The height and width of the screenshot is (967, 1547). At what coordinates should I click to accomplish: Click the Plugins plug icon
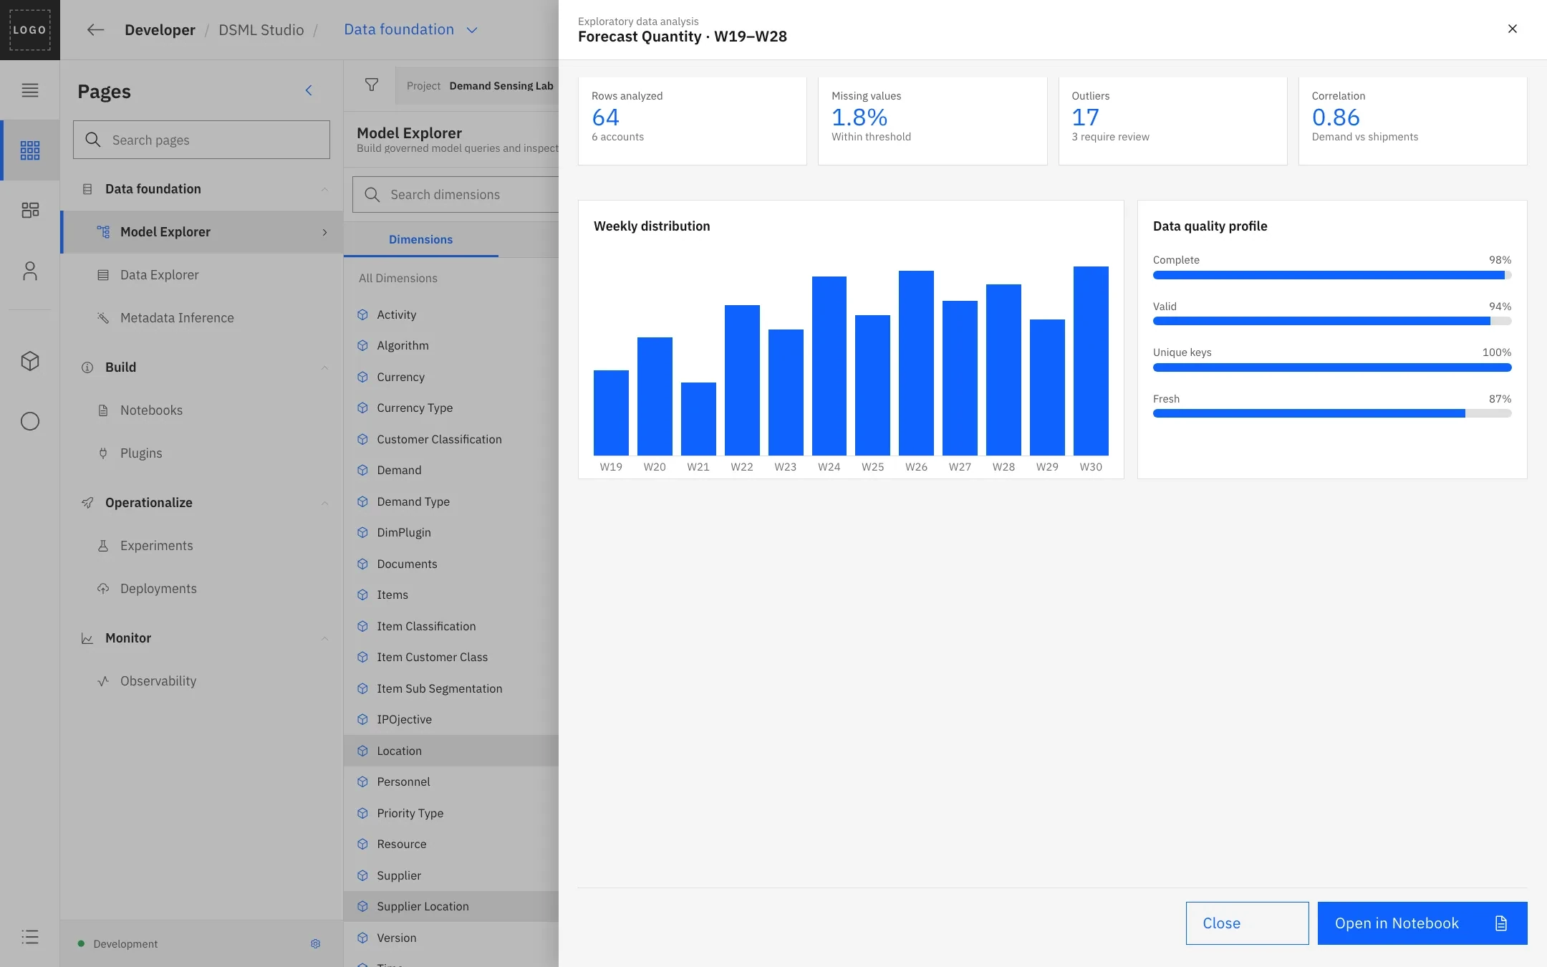tap(103, 453)
